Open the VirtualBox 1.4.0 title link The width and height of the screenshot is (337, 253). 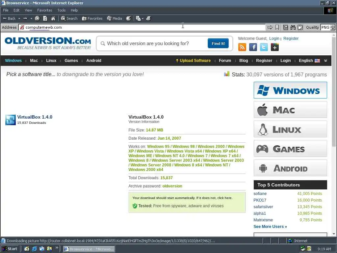coord(35,117)
